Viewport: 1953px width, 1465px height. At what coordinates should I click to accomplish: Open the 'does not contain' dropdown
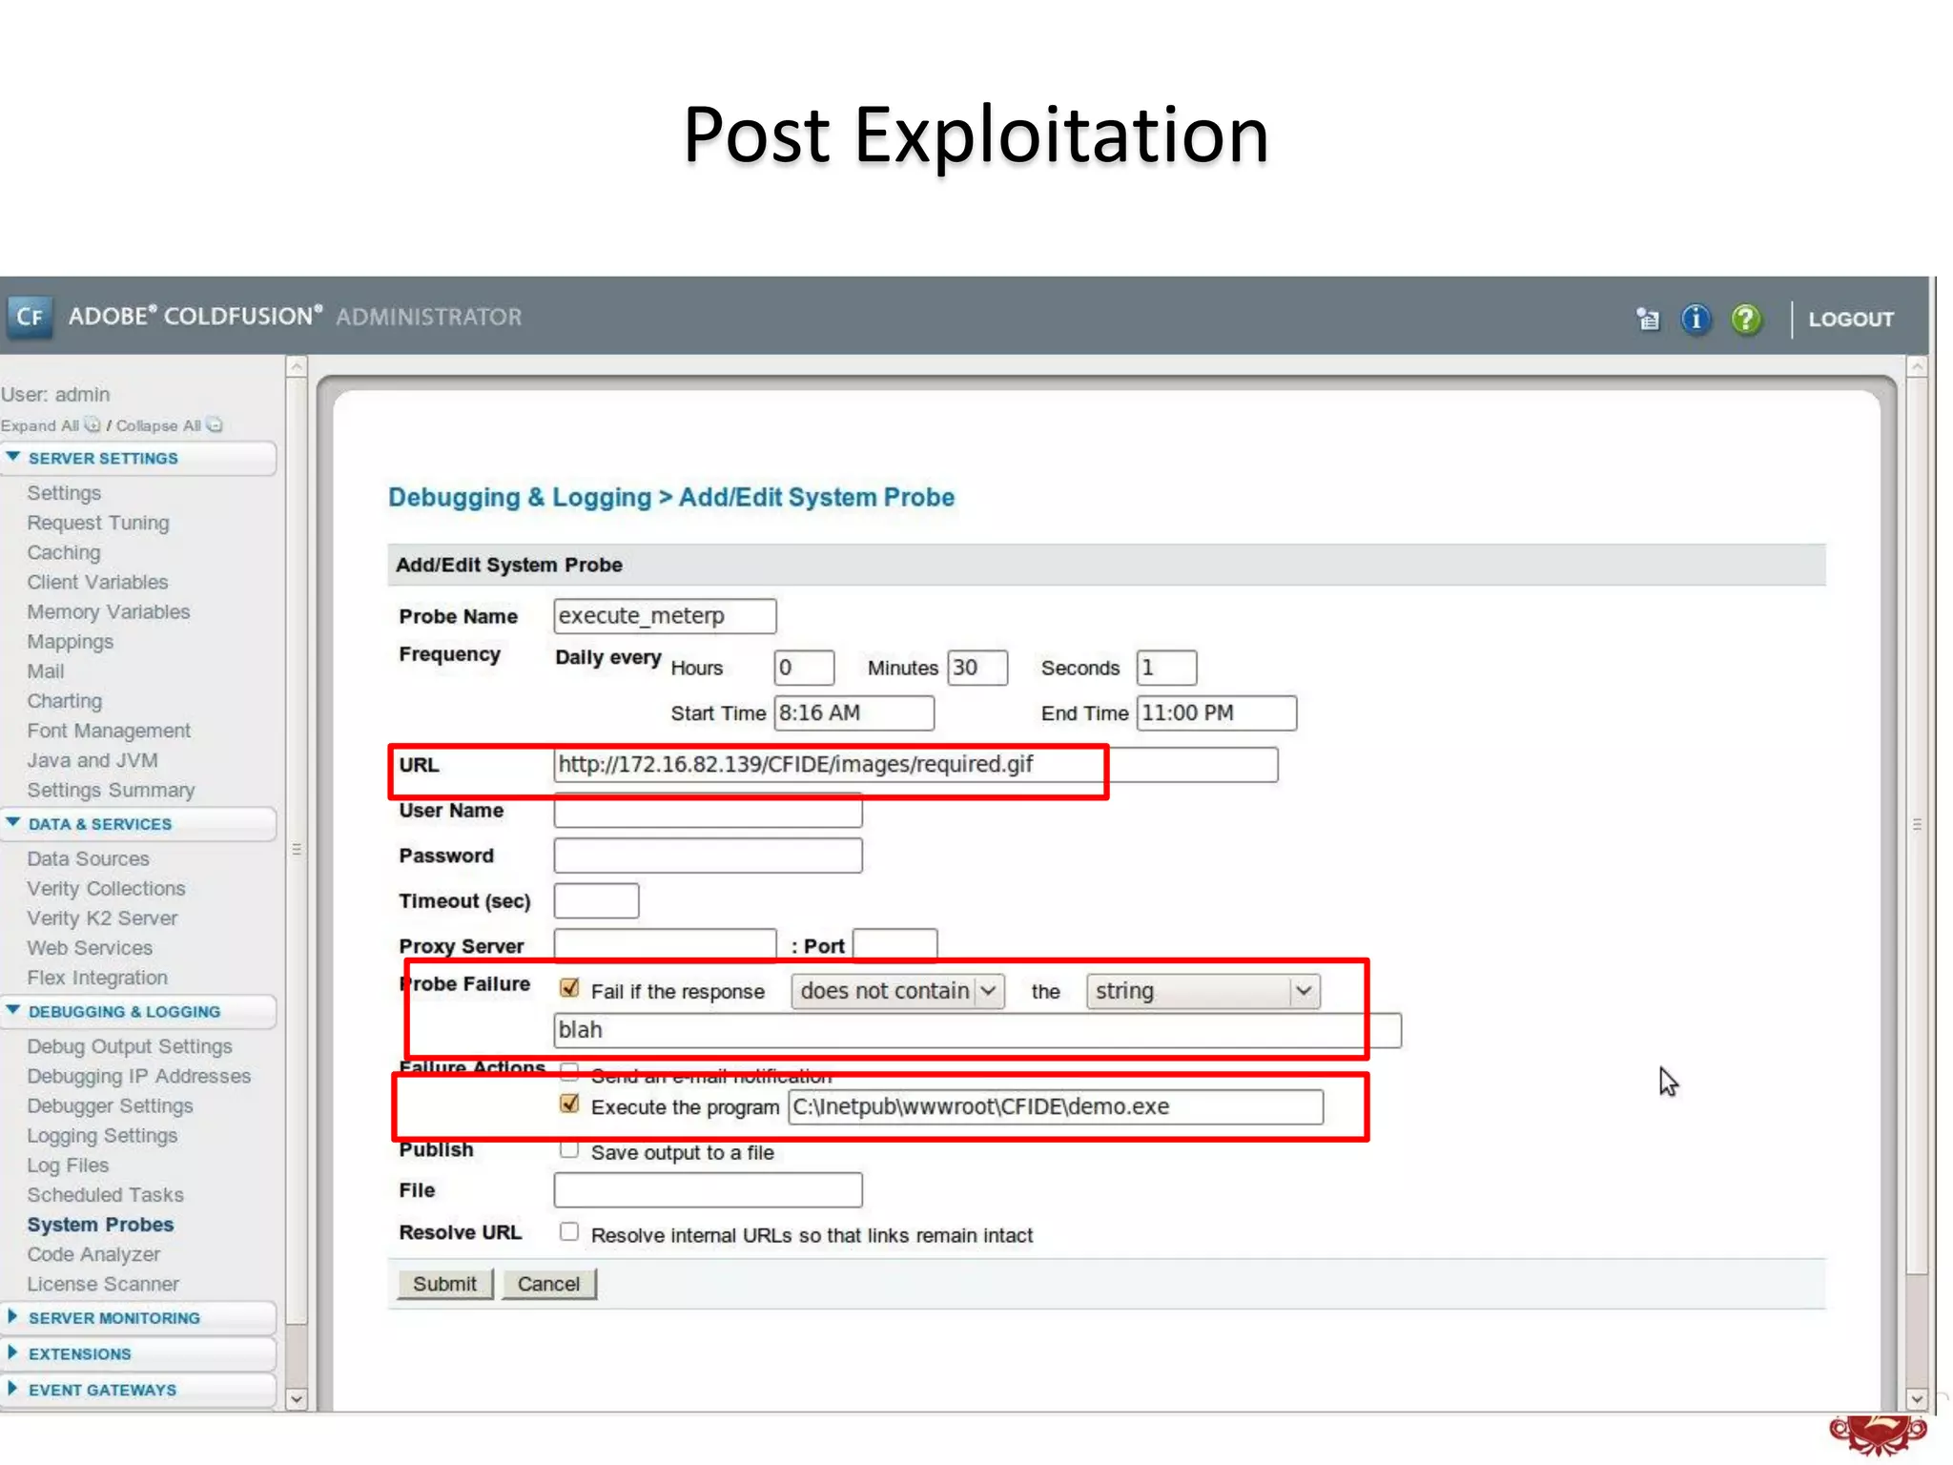pos(897,991)
